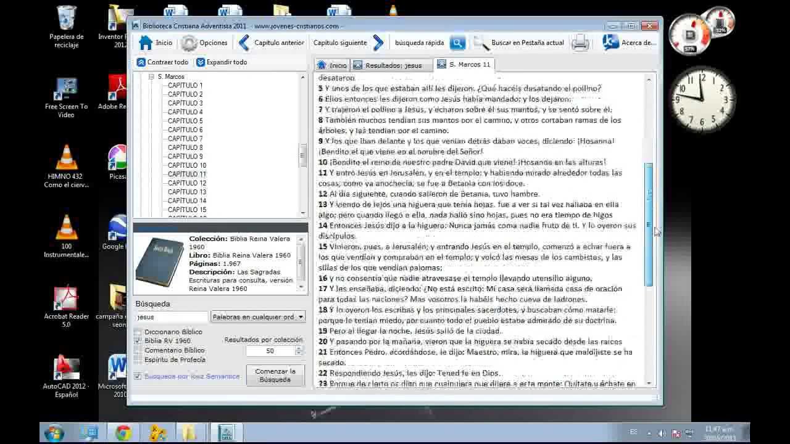Click Expandir todo text button

(227, 62)
